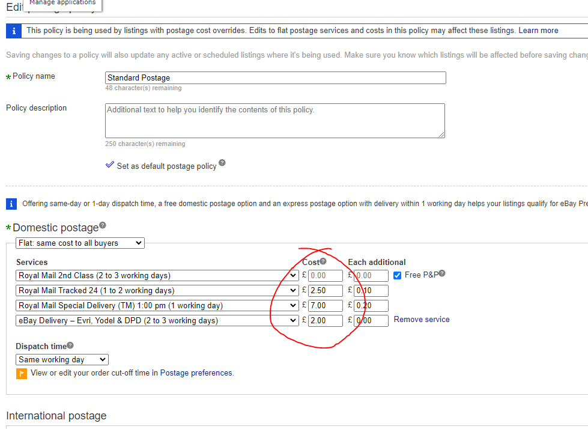Click the cost field for Royal Mail Tracked 24
Viewport: 588px width, 429px height.
click(x=326, y=291)
